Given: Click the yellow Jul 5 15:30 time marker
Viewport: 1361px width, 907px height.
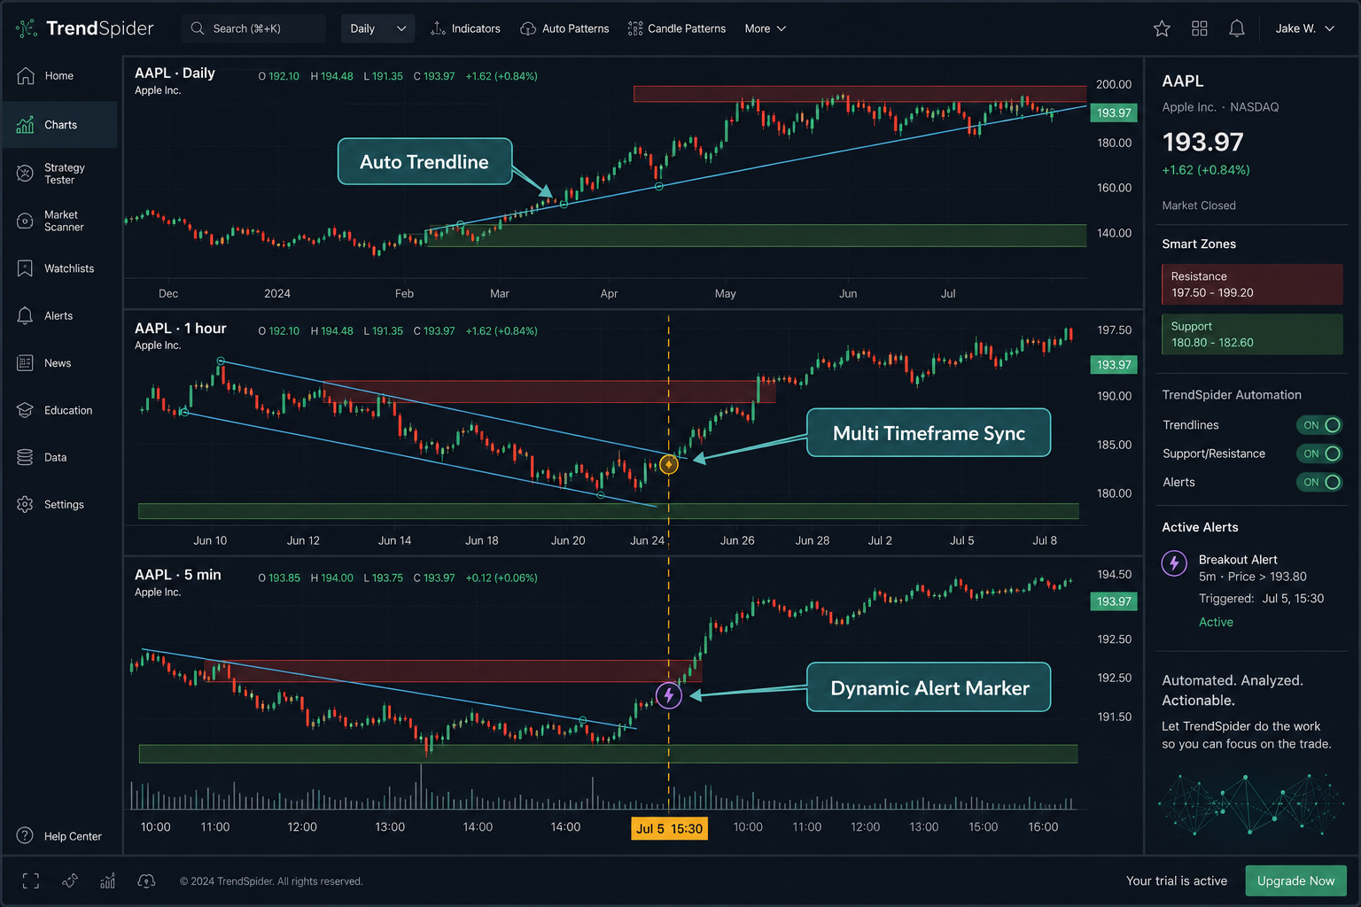Looking at the screenshot, I should [669, 829].
